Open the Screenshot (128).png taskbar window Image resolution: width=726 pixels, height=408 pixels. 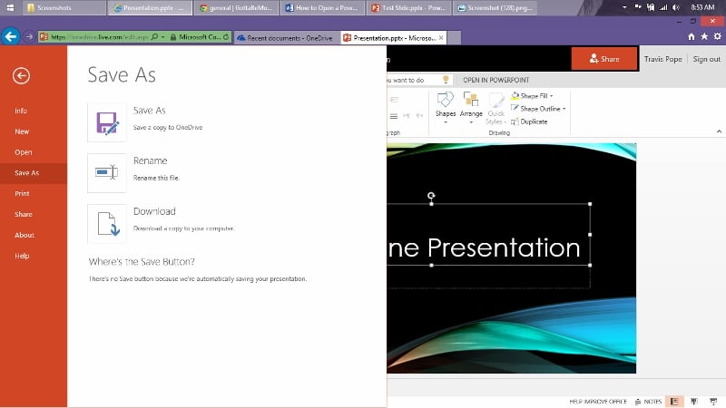pos(495,8)
